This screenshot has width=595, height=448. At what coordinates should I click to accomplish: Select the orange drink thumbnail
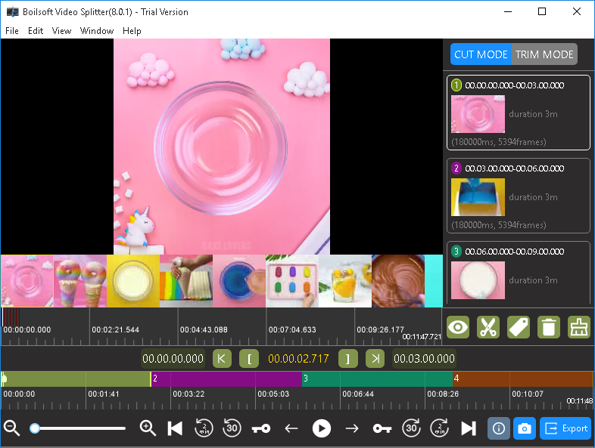pyautogui.click(x=345, y=281)
